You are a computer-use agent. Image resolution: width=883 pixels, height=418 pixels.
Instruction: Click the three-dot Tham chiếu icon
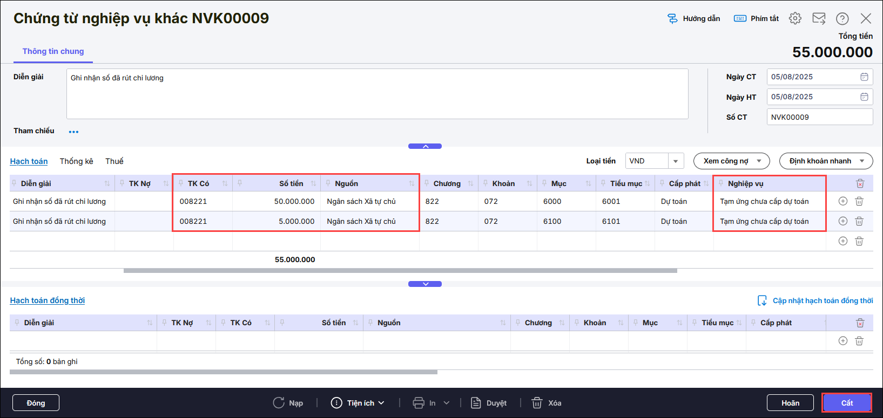73,132
